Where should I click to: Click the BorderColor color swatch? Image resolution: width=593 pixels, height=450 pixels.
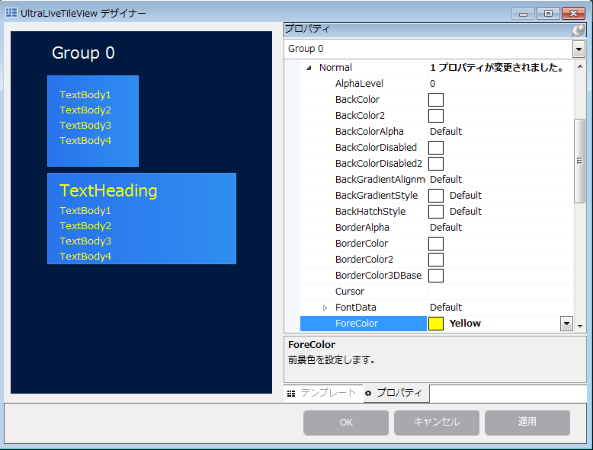coord(436,244)
